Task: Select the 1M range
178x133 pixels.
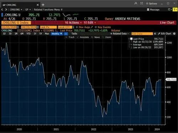Action: coord(16,34)
